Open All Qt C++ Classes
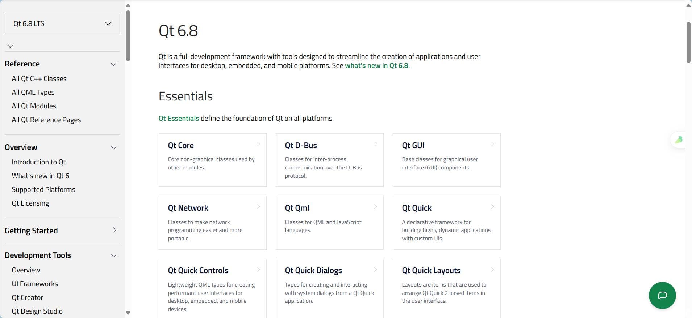692x318 pixels. click(x=39, y=78)
